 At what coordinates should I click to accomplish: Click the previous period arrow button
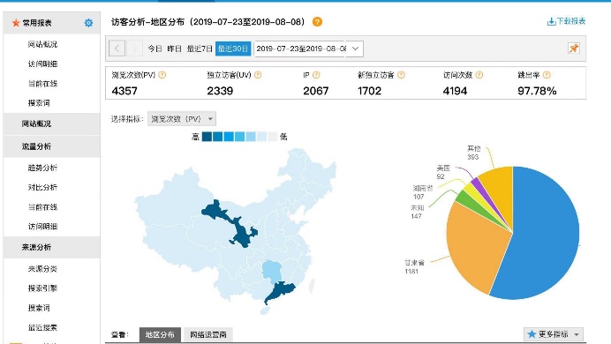[117, 49]
